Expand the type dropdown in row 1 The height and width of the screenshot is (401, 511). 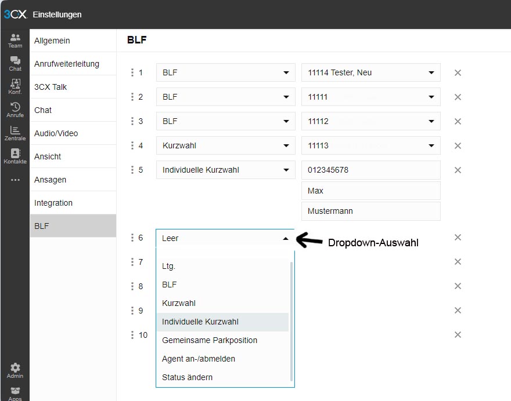(x=225, y=72)
